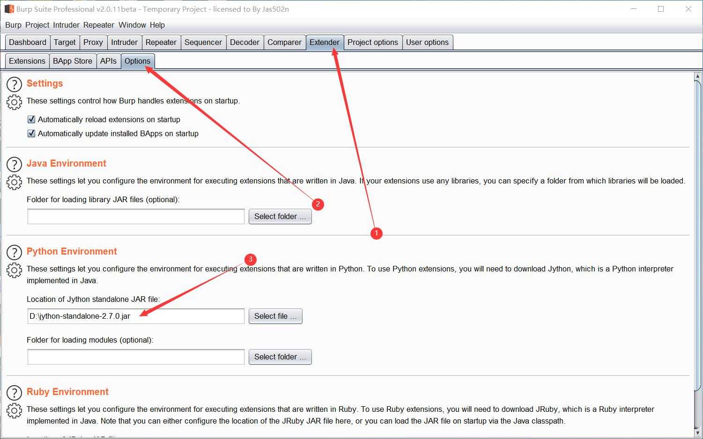Screen dimensions: 703x439
Task: Open the Ruby Environment gear menu
Action: [15, 410]
